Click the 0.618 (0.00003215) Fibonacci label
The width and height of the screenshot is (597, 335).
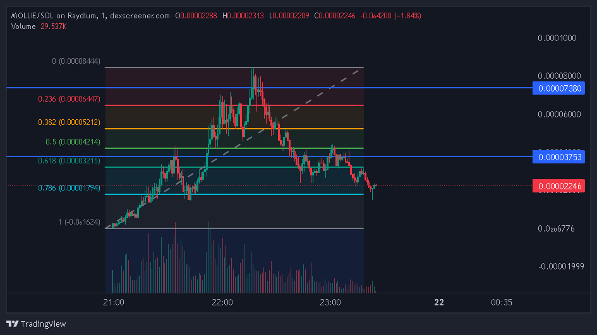point(69,160)
